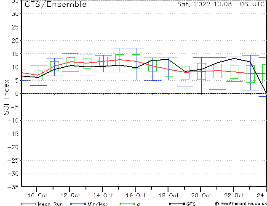Click the GFS/Ensemble chart title

(x=56, y=4)
